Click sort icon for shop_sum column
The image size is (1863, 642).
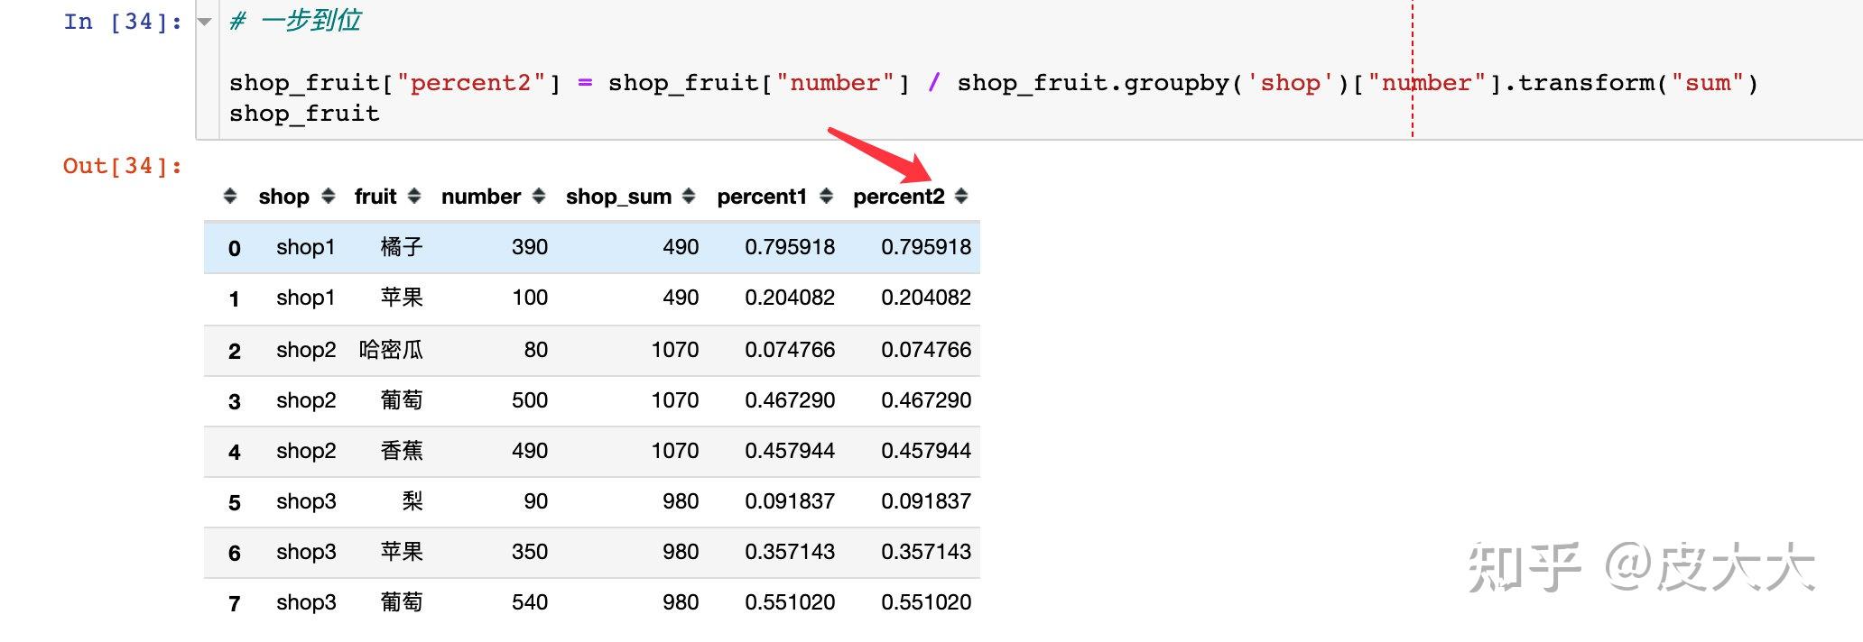689,197
